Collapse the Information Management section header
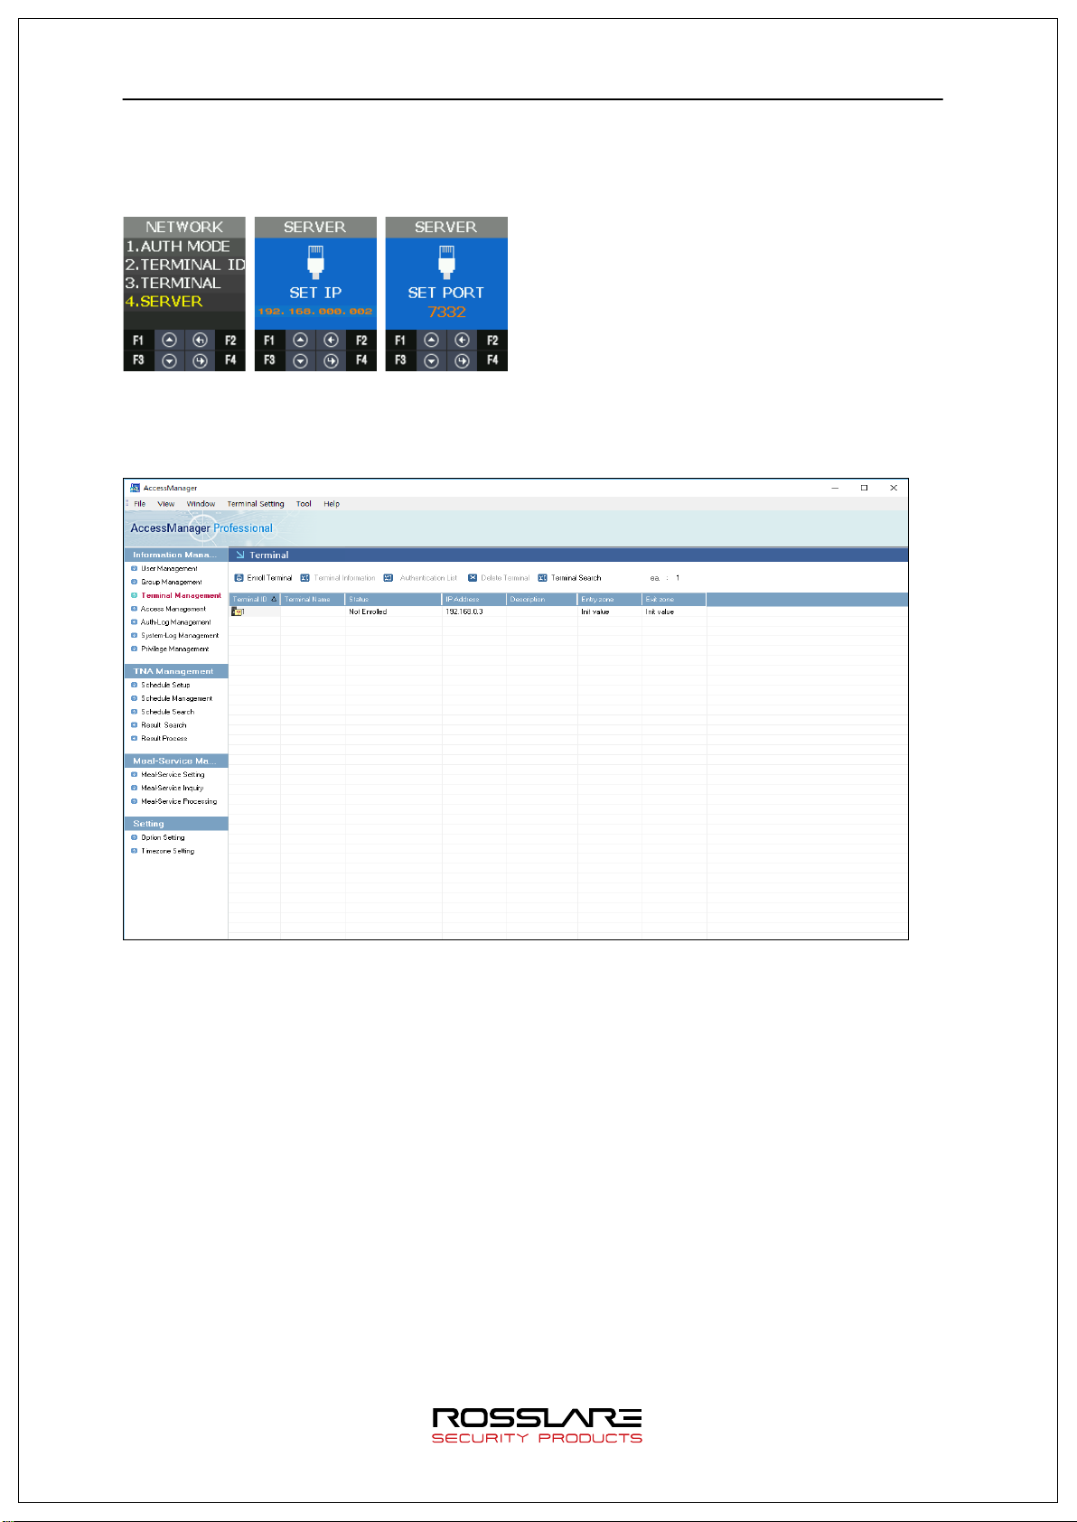The width and height of the screenshot is (1077, 1522). point(176,555)
